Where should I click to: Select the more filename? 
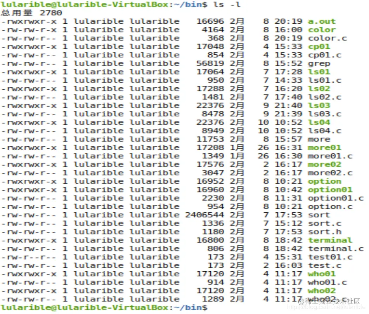(x=319, y=139)
